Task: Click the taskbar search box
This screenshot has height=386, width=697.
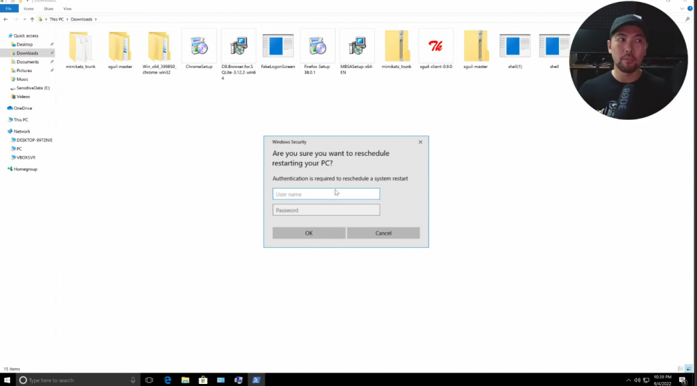Action: 78,381
